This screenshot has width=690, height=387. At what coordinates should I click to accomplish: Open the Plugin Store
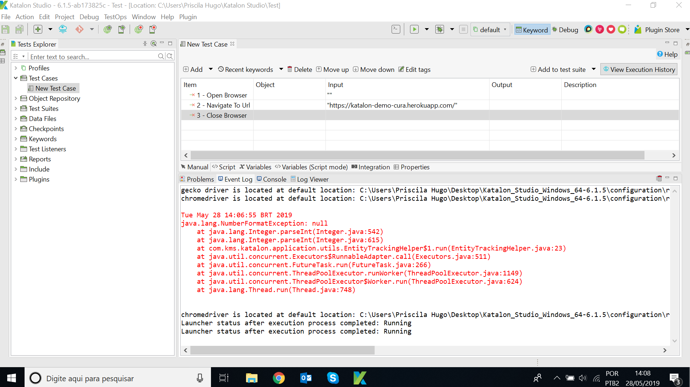tap(661, 30)
